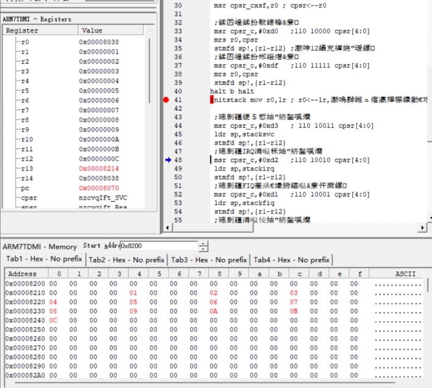Click the 'ARM7TDMI - Memory' panel title

tap(40, 247)
